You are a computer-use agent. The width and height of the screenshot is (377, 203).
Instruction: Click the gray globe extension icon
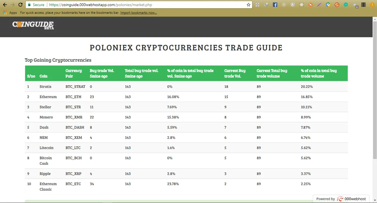click(x=266, y=5)
